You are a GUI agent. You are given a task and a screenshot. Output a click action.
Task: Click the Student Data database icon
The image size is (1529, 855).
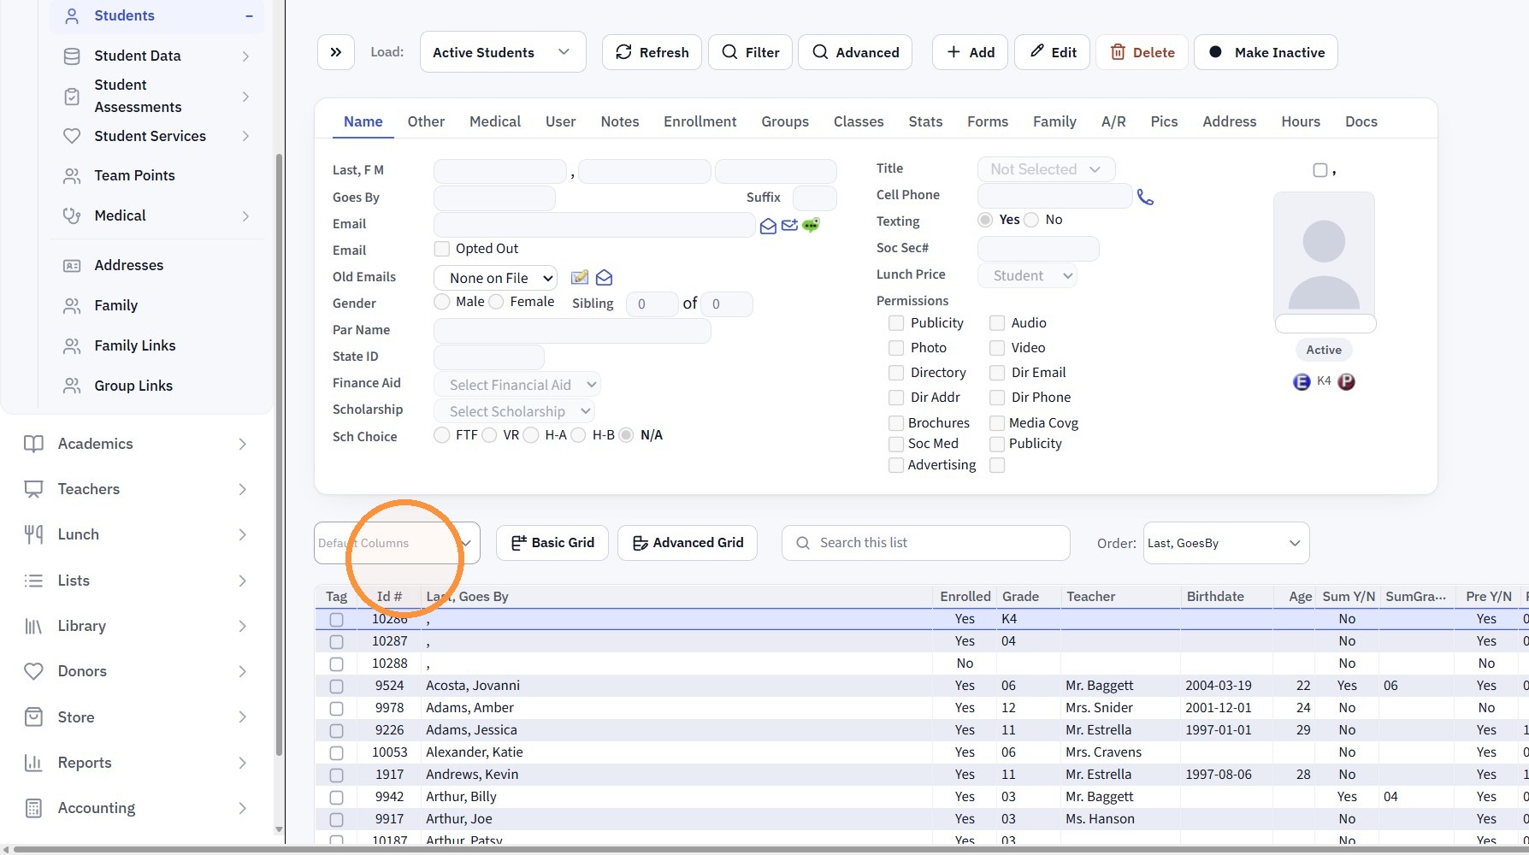pos(72,56)
